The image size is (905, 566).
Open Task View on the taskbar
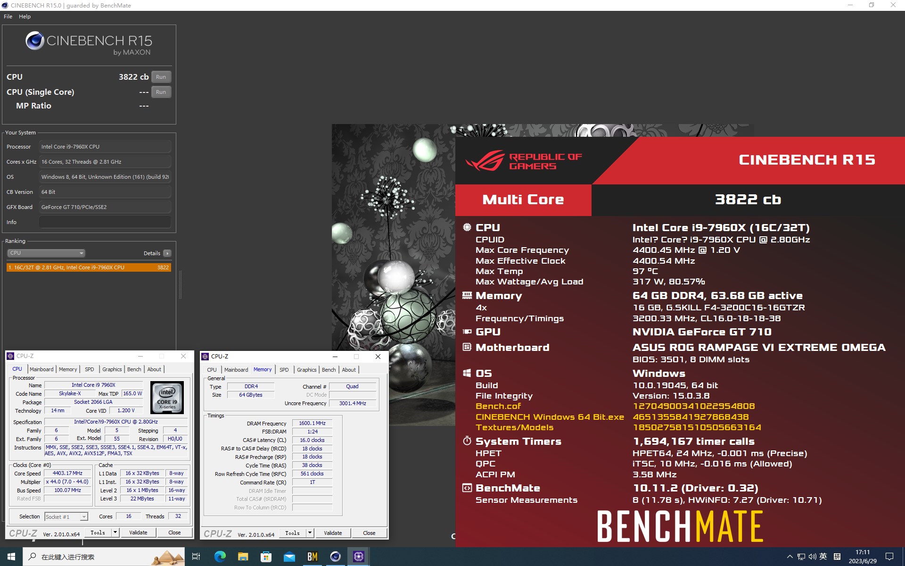(x=196, y=557)
